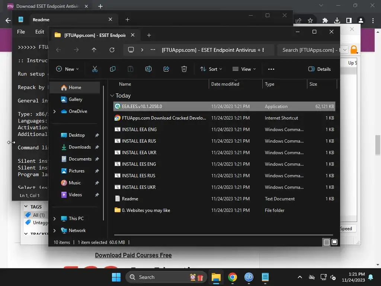Select the FTUApps.com Explorer tab
Screen dimensions: 381x286
tap(95, 35)
